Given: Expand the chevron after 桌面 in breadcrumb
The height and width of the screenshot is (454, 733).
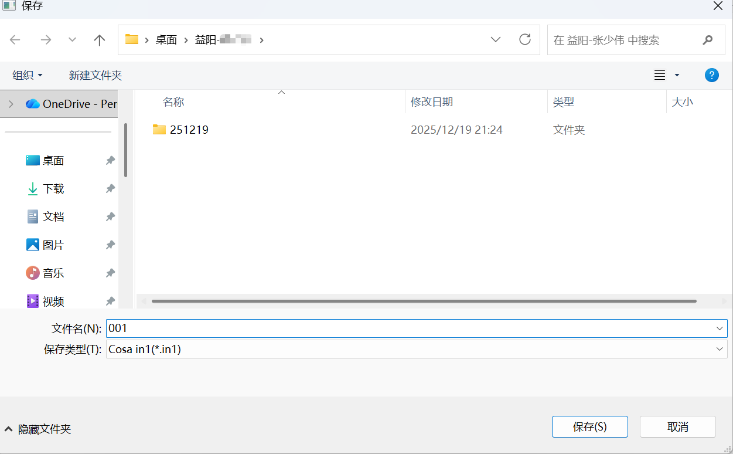Looking at the screenshot, I should [186, 40].
